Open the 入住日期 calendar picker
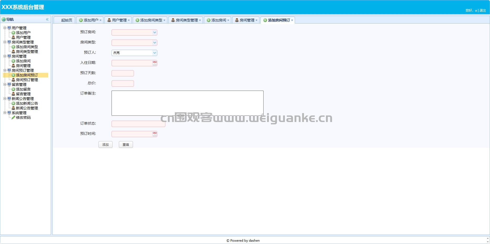Viewport: 490px width, 244px height. click(155, 63)
